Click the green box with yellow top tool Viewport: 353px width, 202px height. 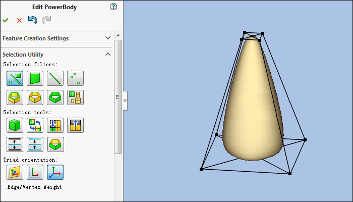pyautogui.click(x=55, y=144)
